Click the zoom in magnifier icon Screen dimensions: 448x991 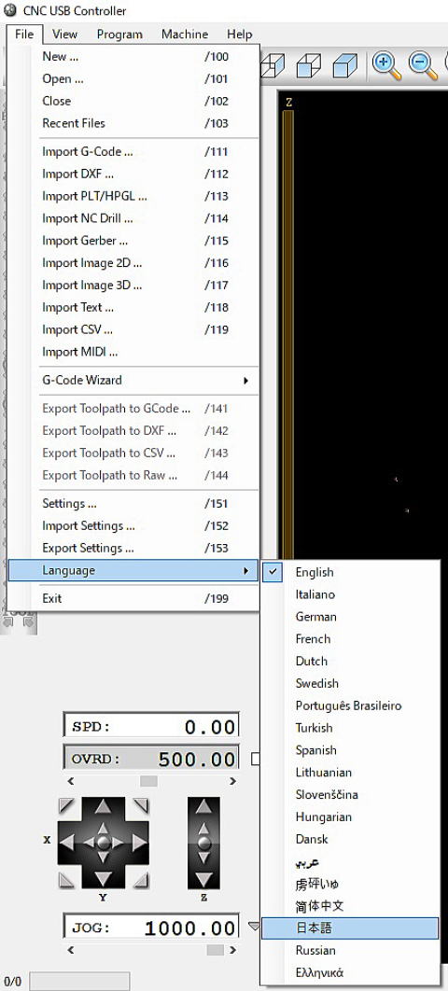386,65
